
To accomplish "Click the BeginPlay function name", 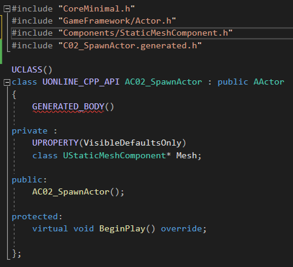I will coord(122,229).
